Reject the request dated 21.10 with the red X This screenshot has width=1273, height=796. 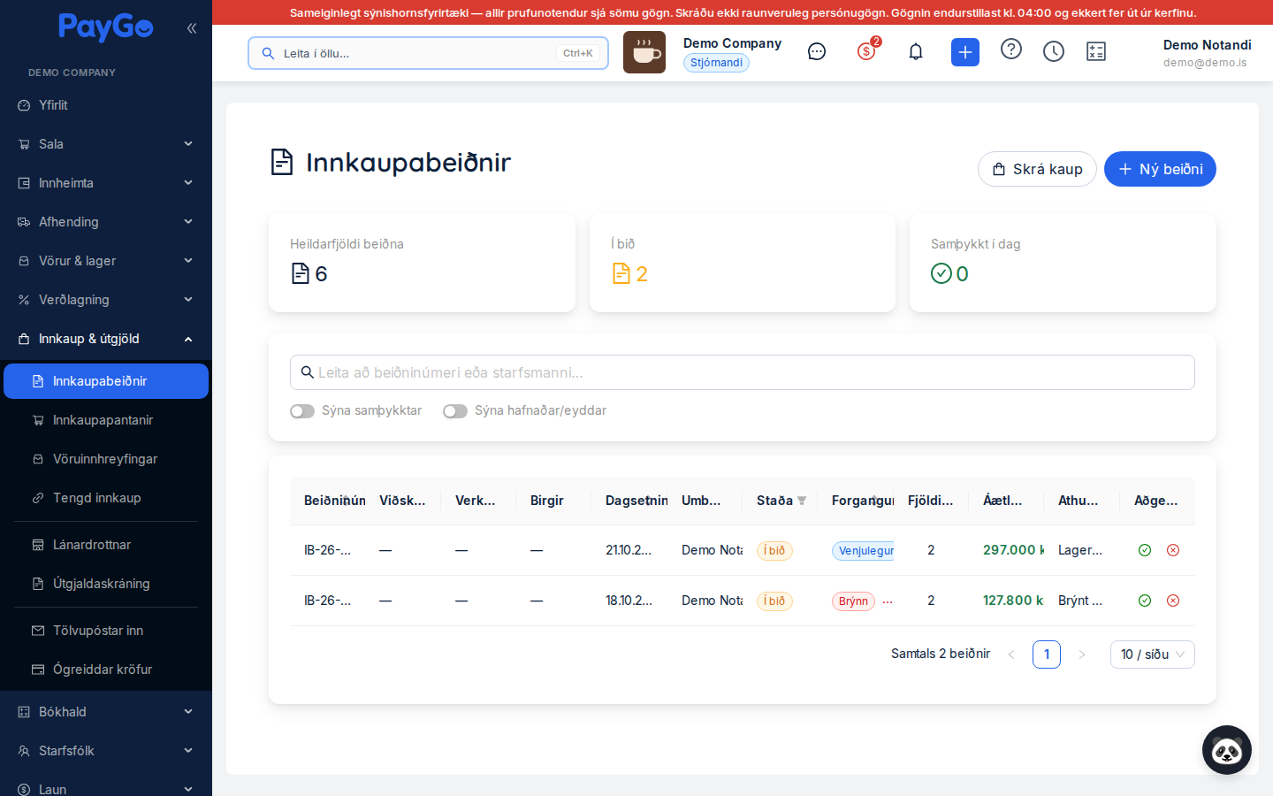click(x=1173, y=550)
